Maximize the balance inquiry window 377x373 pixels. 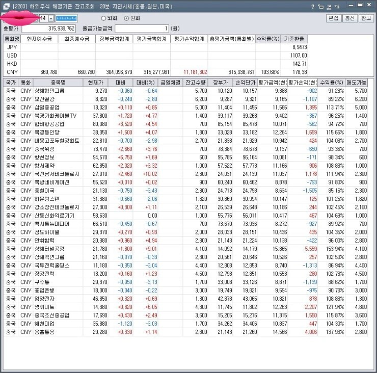pyautogui.click(x=360, y=5)
